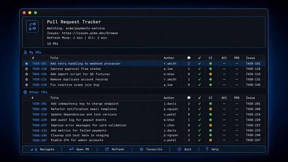Click pending CI status circle for TASK-247
Screen dimensions: 288x162
point(210,140)
